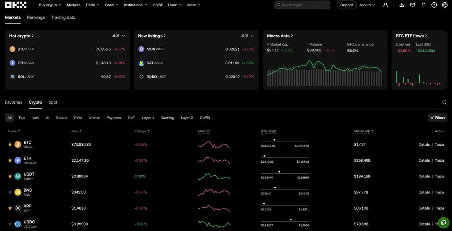Open the Spot tab
Viewport: 452px width, 231px height.
tap(53, 102)
